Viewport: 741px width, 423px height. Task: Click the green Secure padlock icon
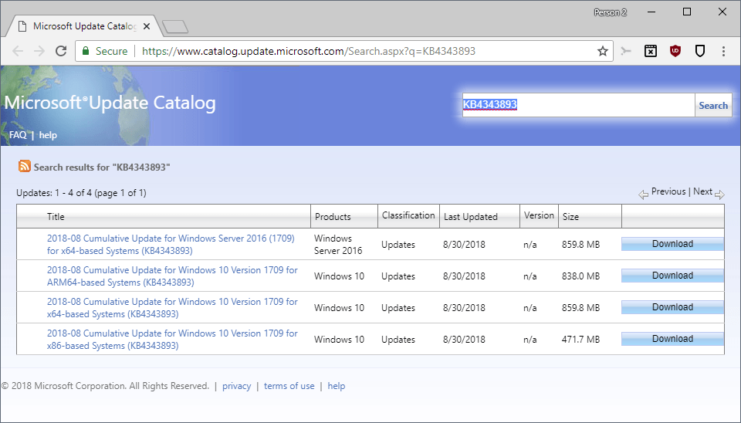point(86,51)
